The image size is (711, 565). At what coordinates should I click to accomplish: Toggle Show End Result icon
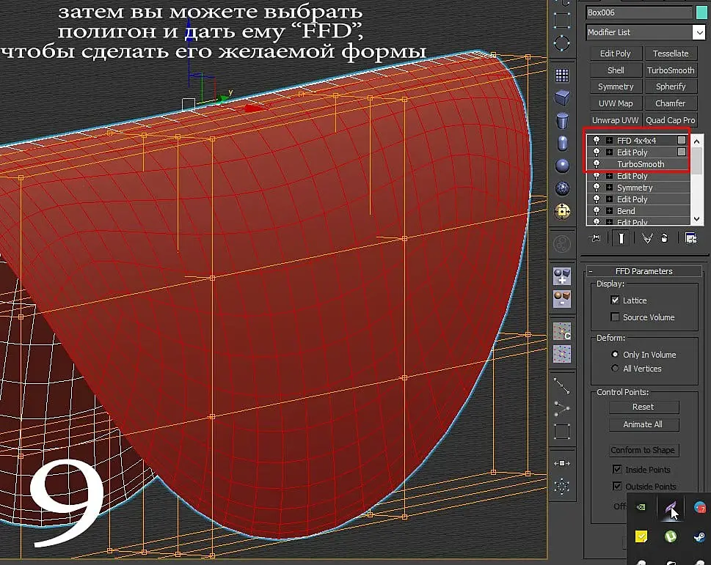(x=621, y=238)
